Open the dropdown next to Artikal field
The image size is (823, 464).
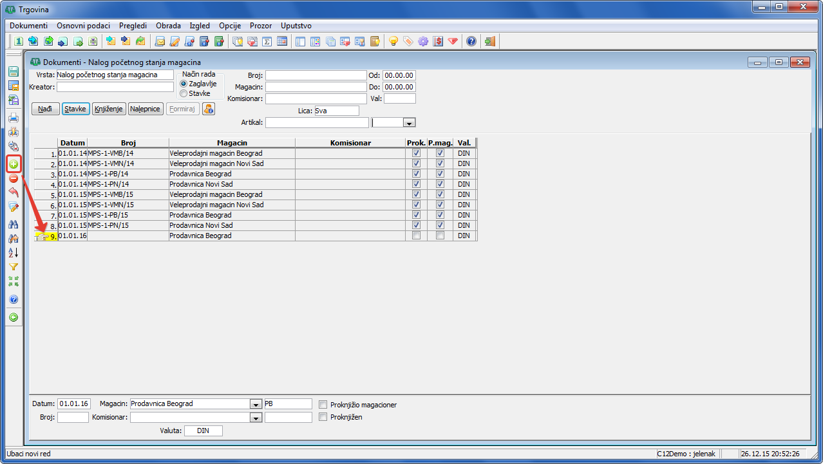(x=409, y=122)
